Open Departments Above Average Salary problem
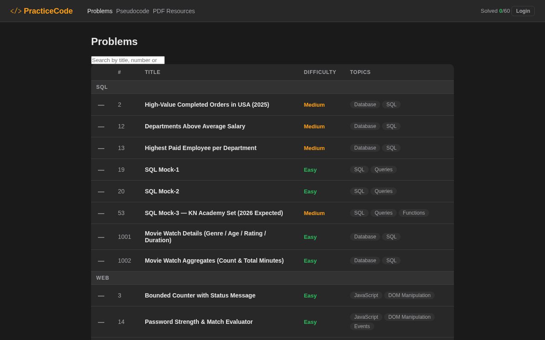545x340 pixels. point(195,126)
